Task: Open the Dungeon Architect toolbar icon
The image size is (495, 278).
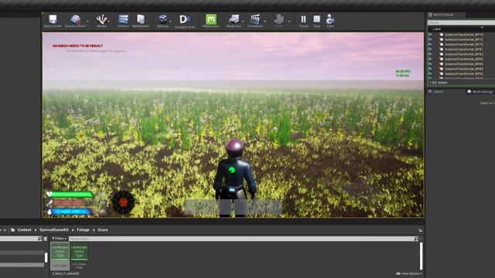Action: click(185, 19)
